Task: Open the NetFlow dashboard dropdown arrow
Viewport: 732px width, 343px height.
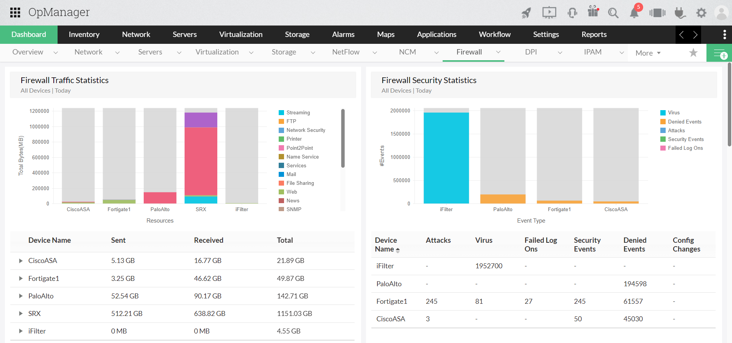Action: click(375, 53)
